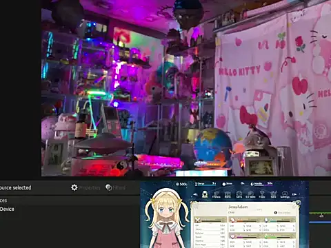The image size is (331, 248).
Task: Click the webcam preview in OBS canvas
Action: click(186, 88)
